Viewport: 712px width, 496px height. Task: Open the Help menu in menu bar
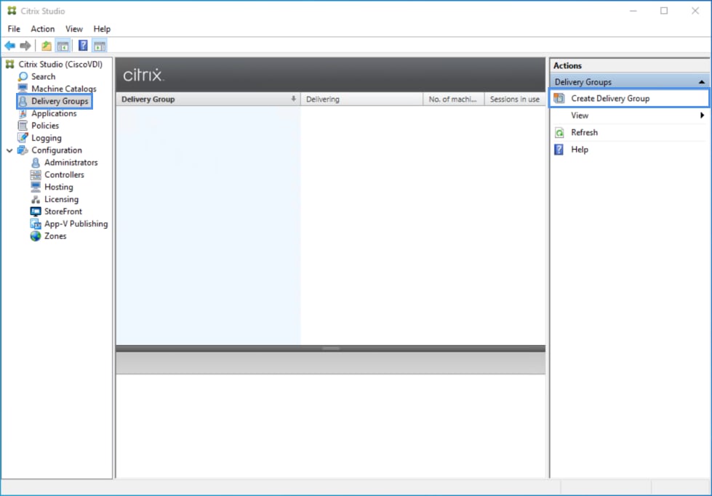[x=102, y=29]
